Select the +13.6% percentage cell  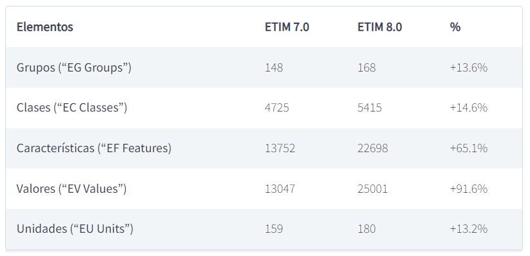pyautogui.click(x=469, y=68)
